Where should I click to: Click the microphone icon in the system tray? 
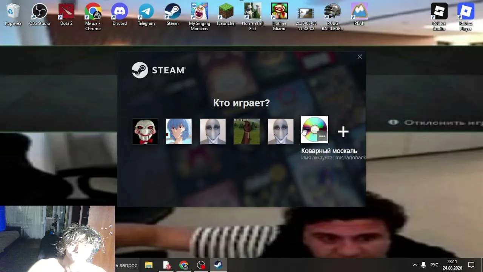tap(423, 265)
